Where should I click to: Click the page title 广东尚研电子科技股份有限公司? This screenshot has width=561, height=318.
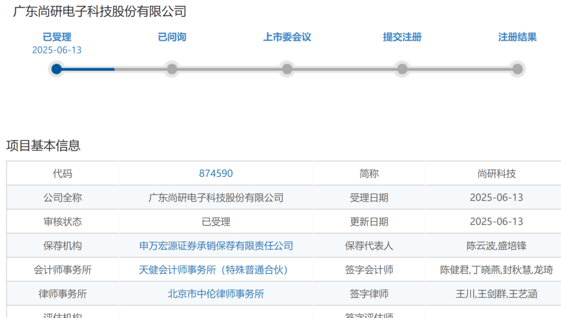point(100,11)
